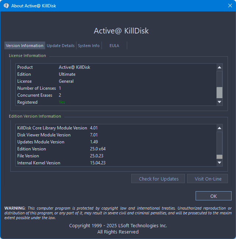Select the Internal Kernel Version row label

(39, 163)
